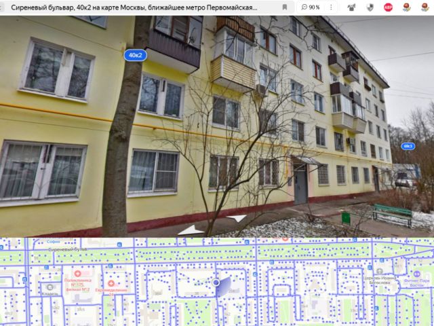This screenshot has width=434, height=326.
Task: Move the panorama back with the left arrow
Action: click(191, 230)
